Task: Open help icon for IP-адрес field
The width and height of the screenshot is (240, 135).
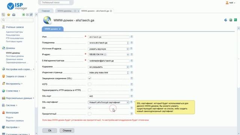Action: point(132,54)
